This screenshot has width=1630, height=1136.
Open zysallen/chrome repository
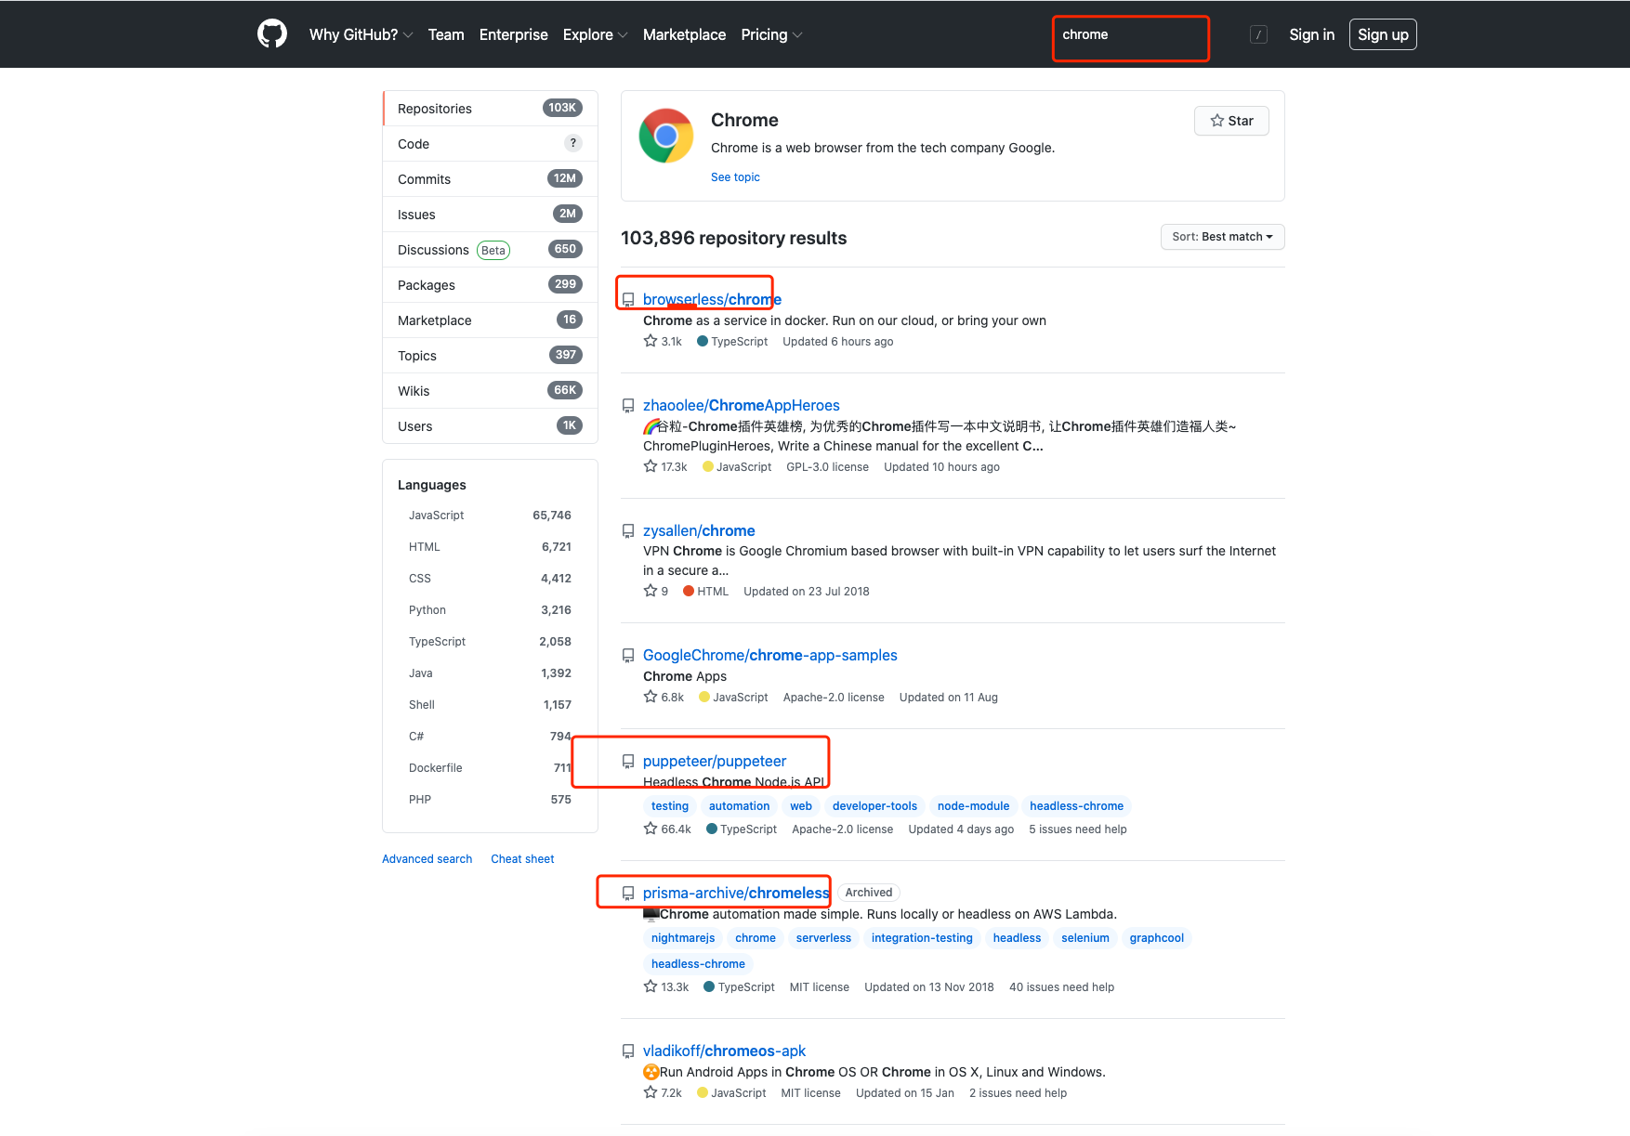pos(699,531)
